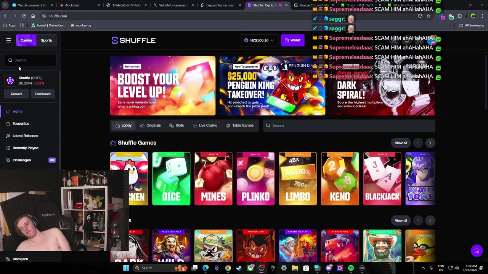Image resolution: width=488 pixels, height=274 pixels.
Task: Open the Plinko game
Action: click(255, 179)
